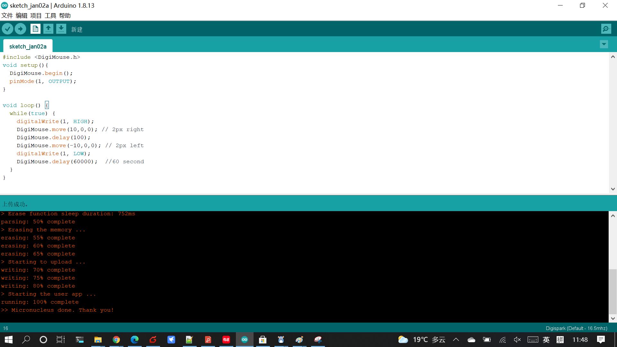The height and width of the screenshot is (347, 617).
Task: Click the Verify sketch checkmark button
Action: point(8,29)
